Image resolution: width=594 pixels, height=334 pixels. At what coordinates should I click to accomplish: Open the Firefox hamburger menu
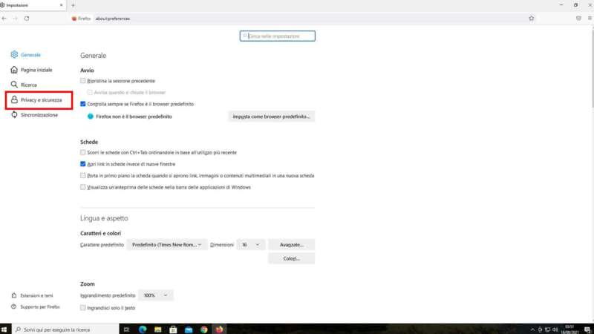click(x=590, y=18)
